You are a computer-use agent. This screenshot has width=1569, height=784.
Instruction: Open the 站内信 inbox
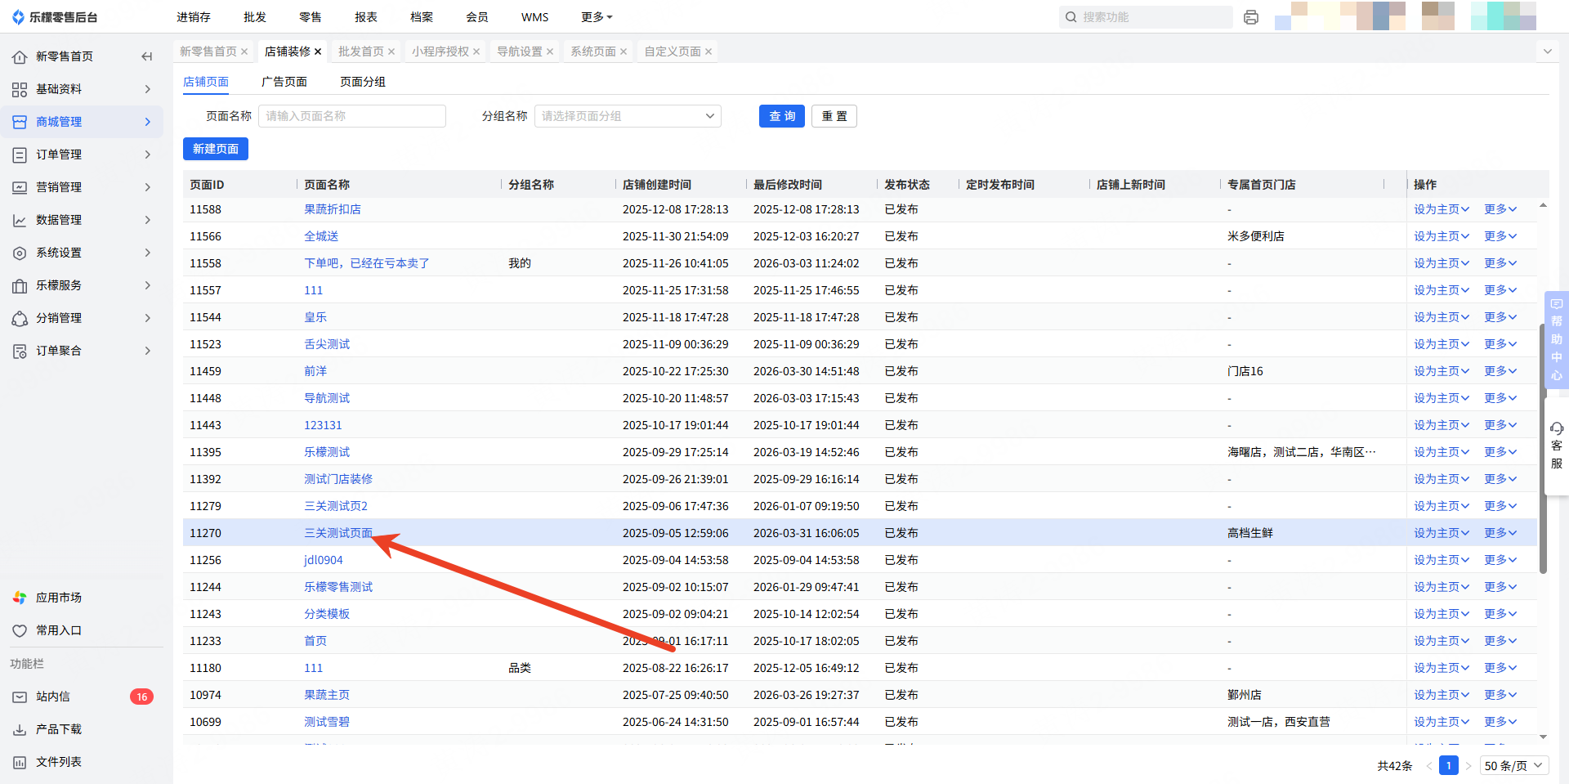click(x=53, y=697)
